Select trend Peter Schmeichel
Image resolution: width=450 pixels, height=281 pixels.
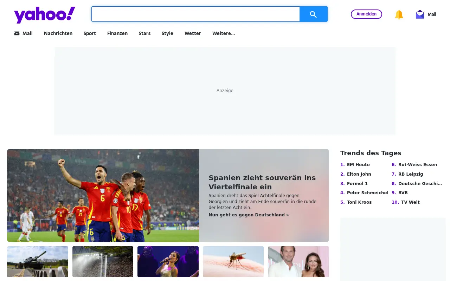pos(368,193)
